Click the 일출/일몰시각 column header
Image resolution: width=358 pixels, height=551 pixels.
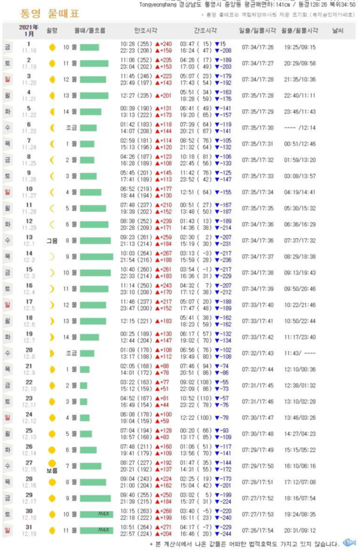point(258,31)
